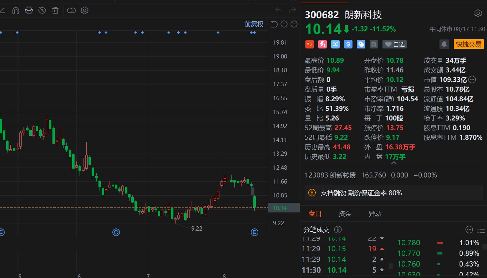Click the ellipsis next to 市值
The width and height of the screenshot is (487, 278).
point(472,79)
